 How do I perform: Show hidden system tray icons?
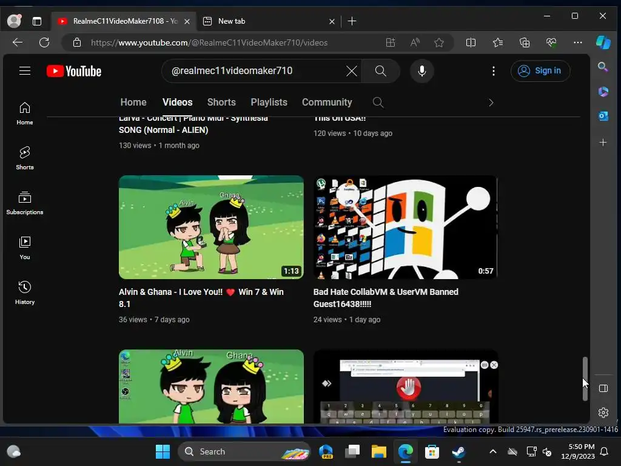pos(492,451)
